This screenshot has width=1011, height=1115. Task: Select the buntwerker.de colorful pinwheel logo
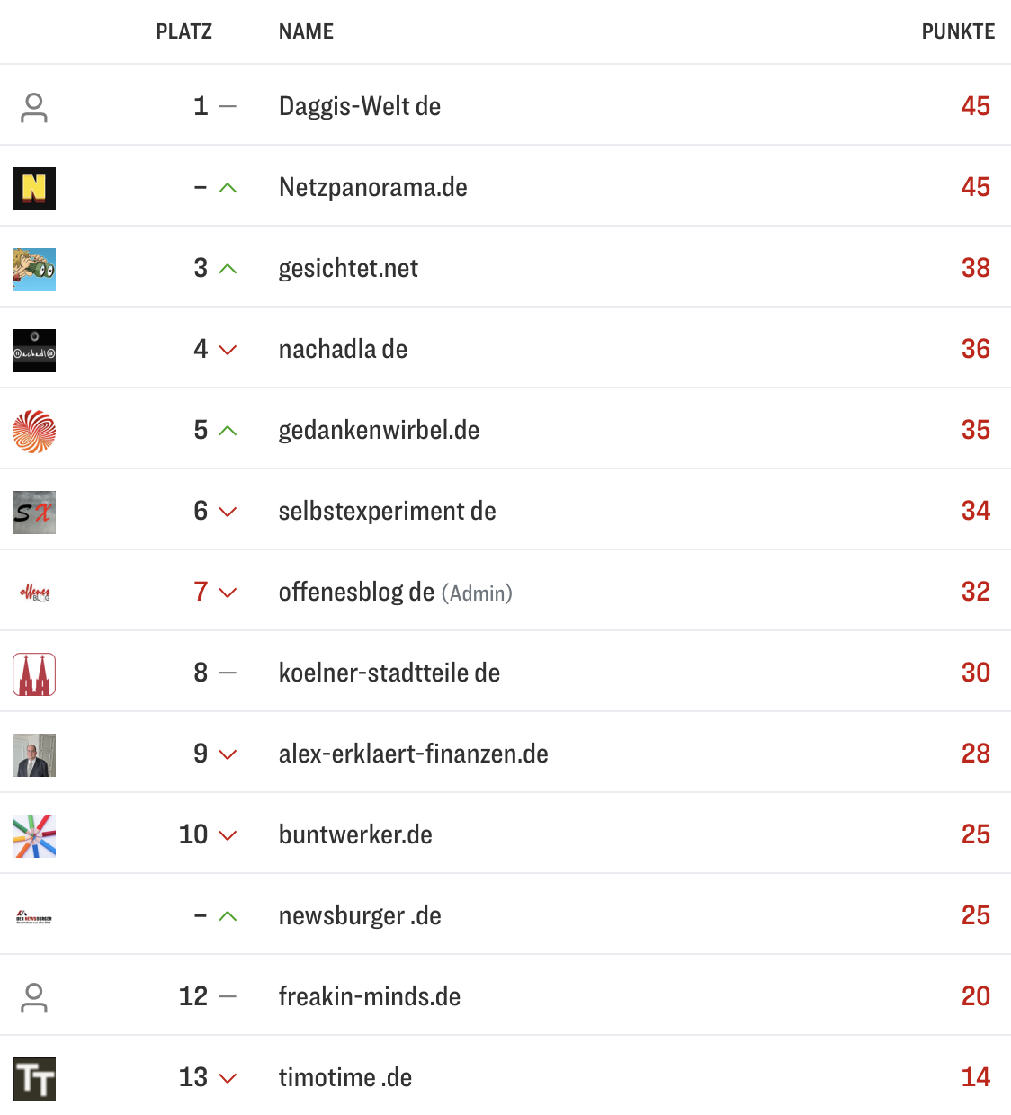pos(33,835)
